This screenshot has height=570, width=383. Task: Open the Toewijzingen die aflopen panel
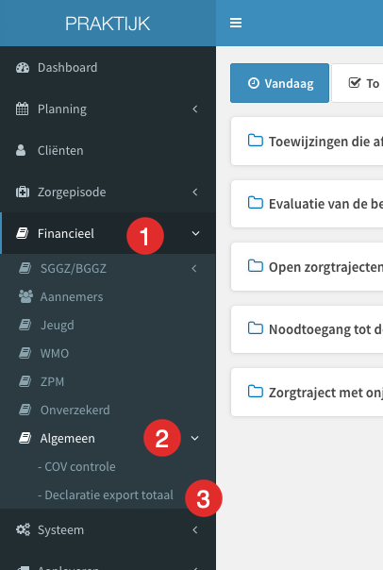(307, 142)
